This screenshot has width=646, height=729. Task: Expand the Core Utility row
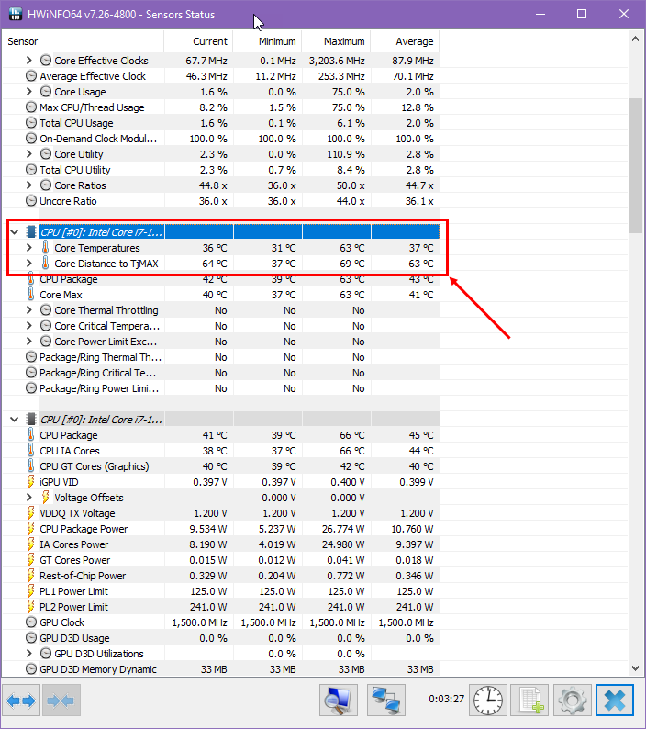coord(28,154)
